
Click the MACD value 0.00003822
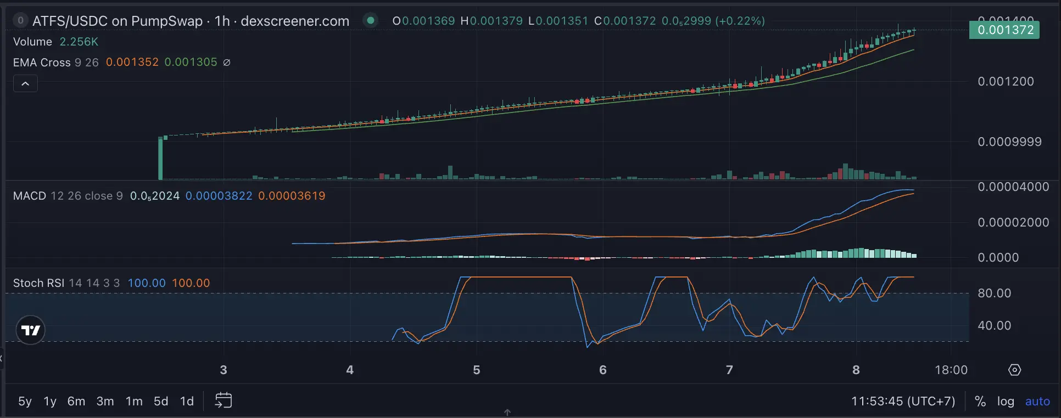pos(219,196)
